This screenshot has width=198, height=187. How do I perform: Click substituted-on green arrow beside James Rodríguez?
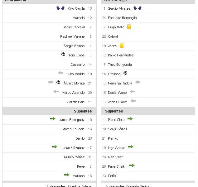(x=53, y=119)
